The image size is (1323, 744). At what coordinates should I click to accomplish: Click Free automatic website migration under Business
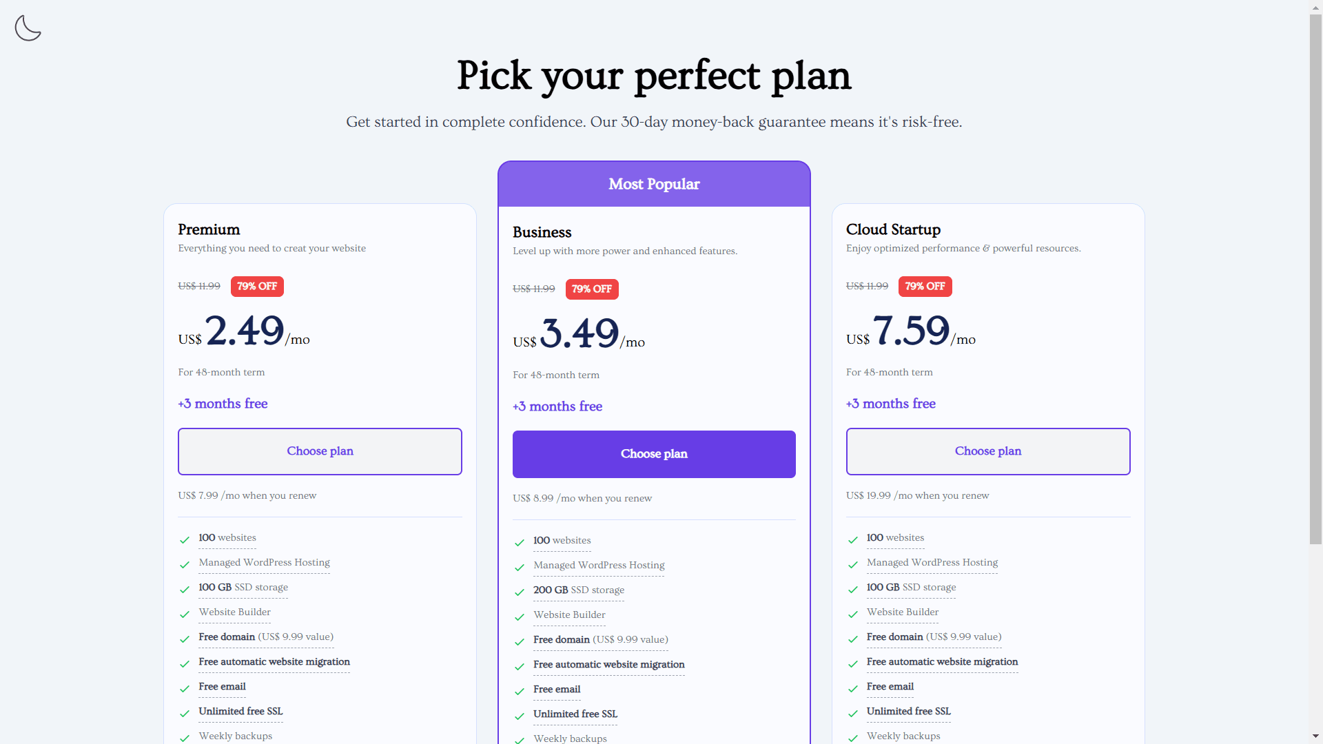click(x=608, y=664)
